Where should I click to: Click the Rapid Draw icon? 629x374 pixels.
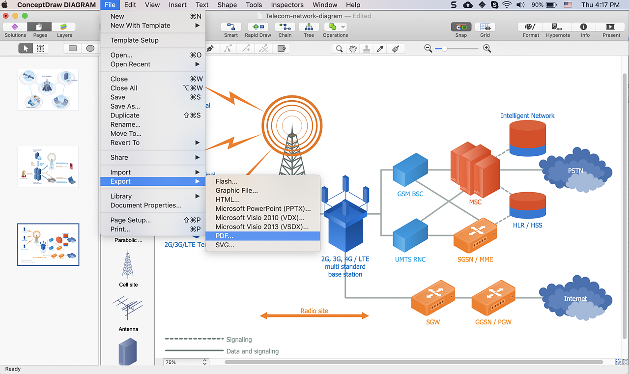click(258, 27)
